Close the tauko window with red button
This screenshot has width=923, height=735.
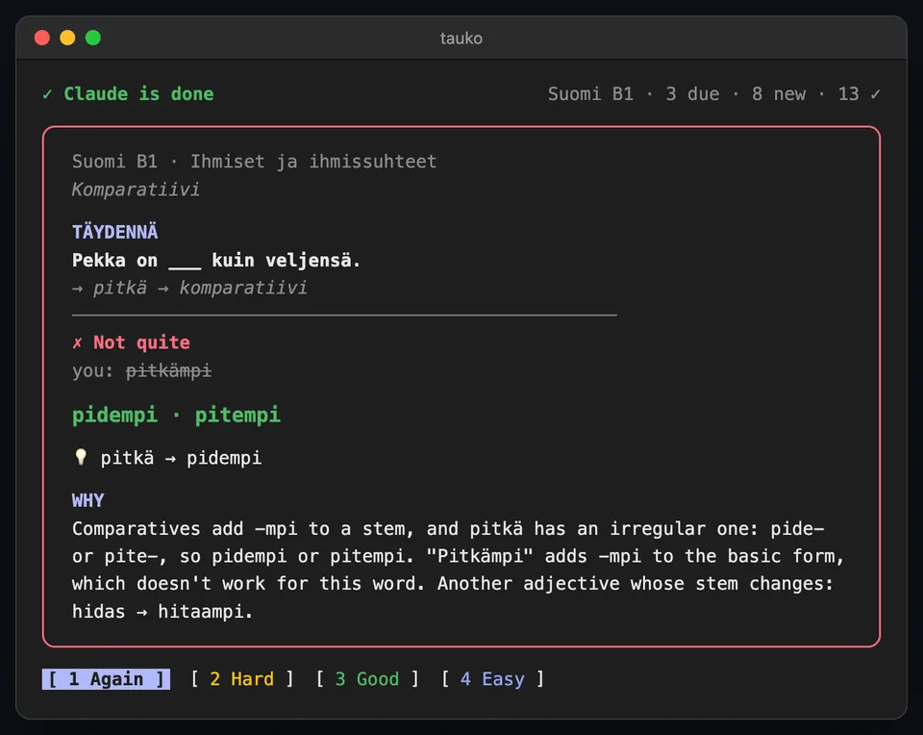tap(42, 38)
